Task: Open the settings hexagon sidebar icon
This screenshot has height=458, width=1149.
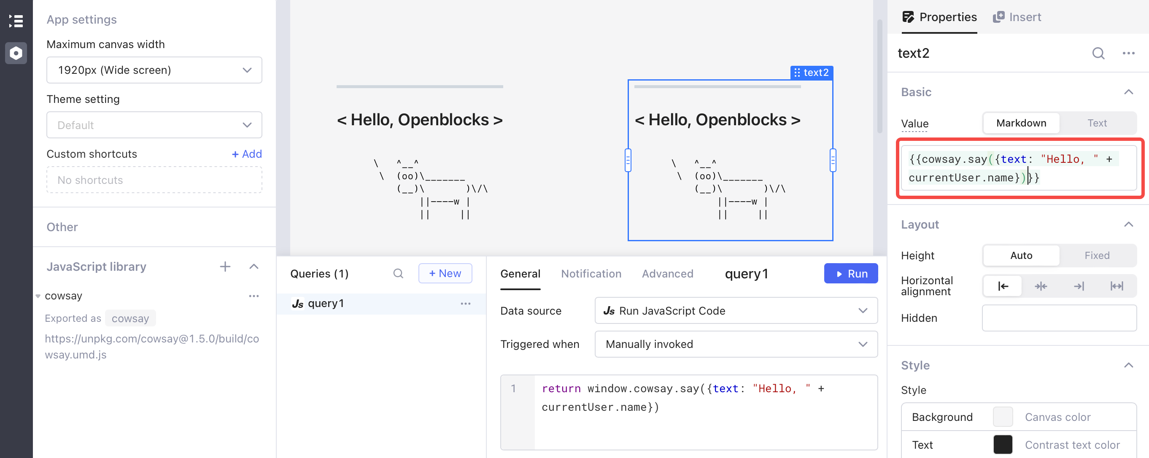Action: pyautogui.click(x=16, y=53)
